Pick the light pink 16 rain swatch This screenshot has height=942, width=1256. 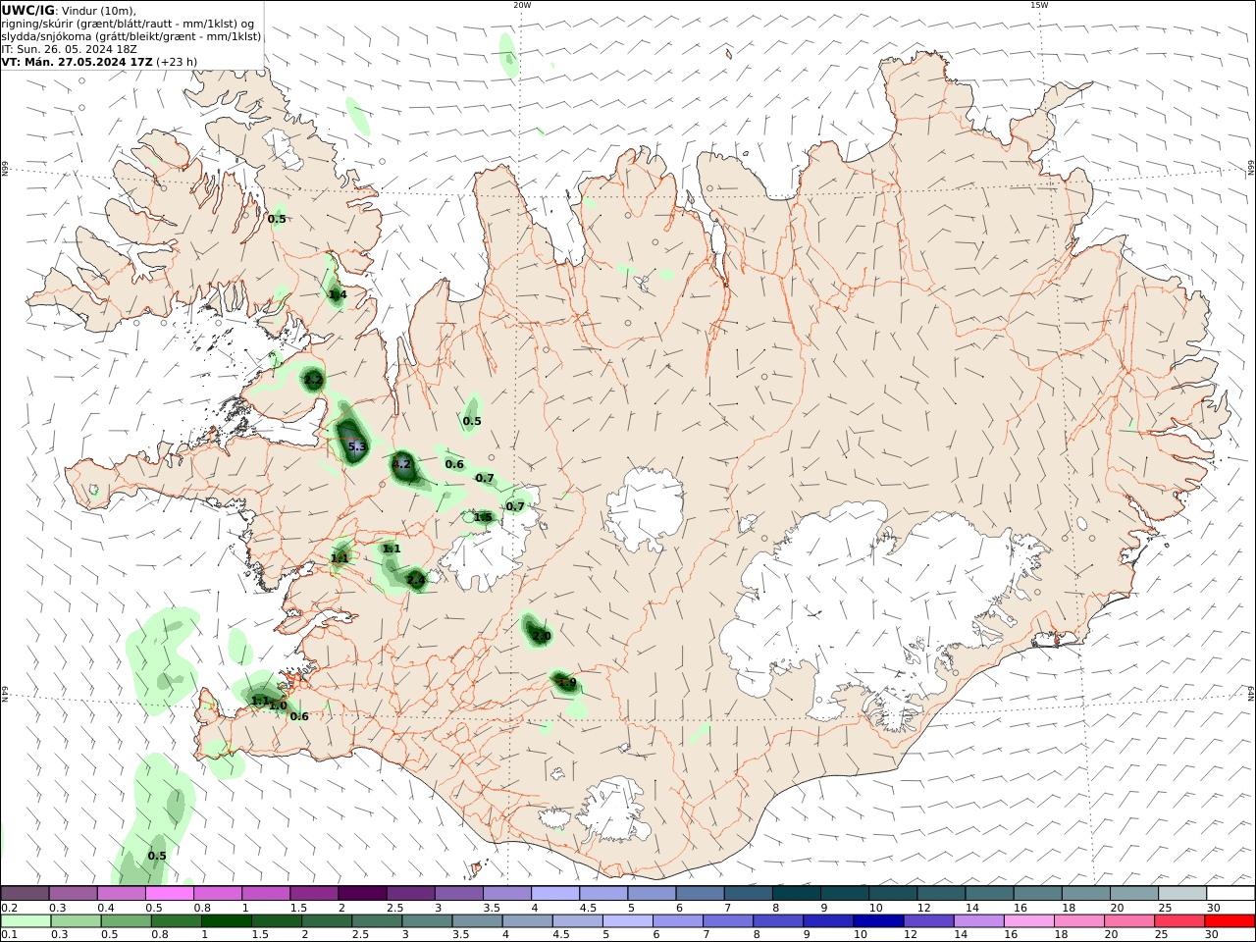[1029, 921]
